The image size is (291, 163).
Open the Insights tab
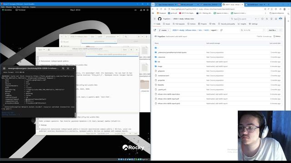(242, 24)
